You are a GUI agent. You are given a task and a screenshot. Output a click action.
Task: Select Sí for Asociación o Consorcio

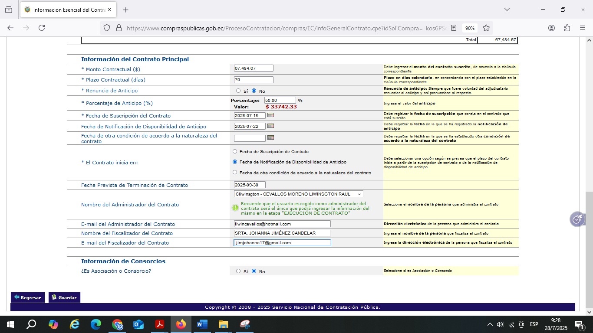coord(238,271)
